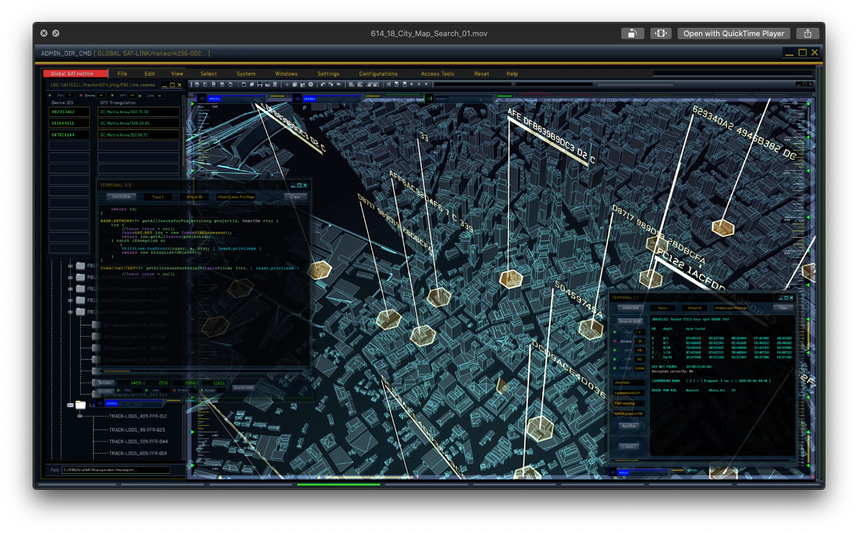This screenshot has height=533, width=858.
Task: Open the Configurations menu
Action: [378, 74]
